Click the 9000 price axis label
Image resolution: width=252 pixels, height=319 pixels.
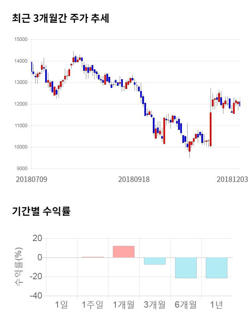click(x=22, y=169)
